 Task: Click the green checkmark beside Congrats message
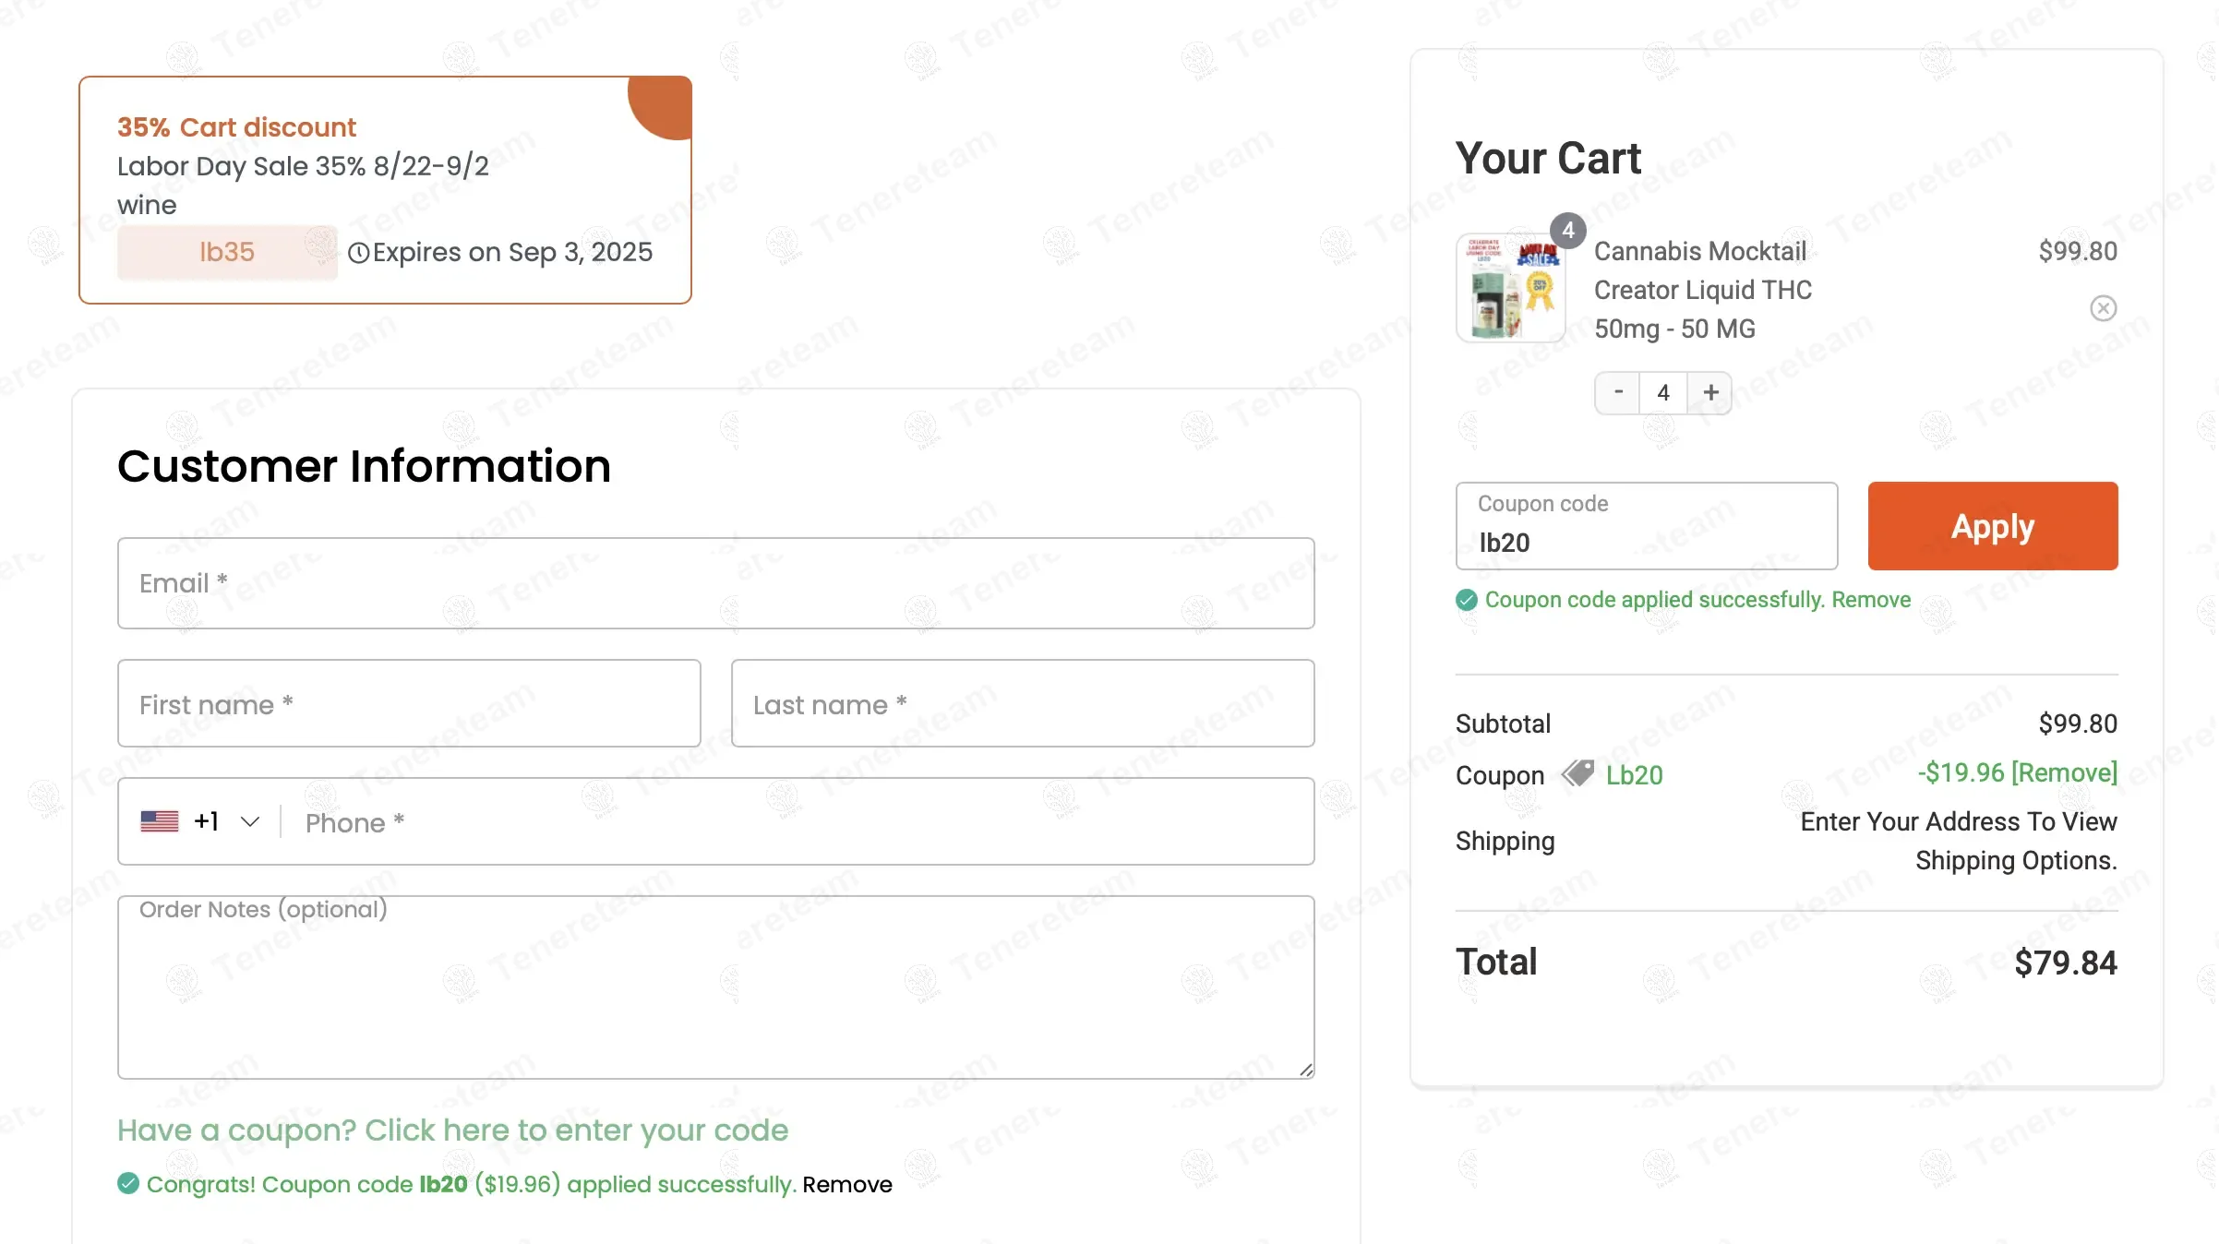pyautogui.click(x=128, y=1183)
